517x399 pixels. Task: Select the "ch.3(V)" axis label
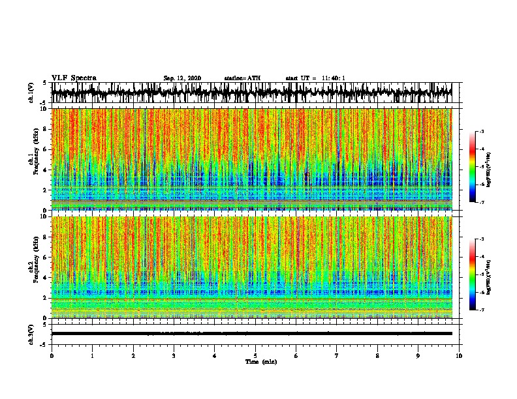tap(31, 334)
